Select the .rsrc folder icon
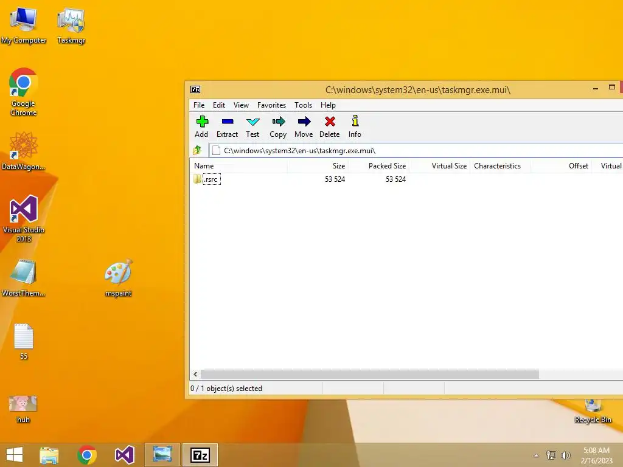Image resolution: width=623 pixels, height=467 pixels. click(198, 179)
